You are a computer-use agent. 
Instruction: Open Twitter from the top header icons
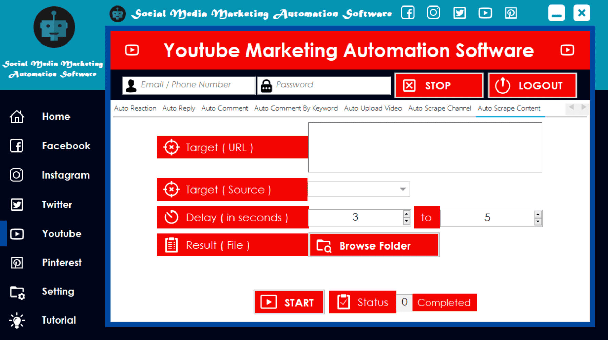pos(459,13)
